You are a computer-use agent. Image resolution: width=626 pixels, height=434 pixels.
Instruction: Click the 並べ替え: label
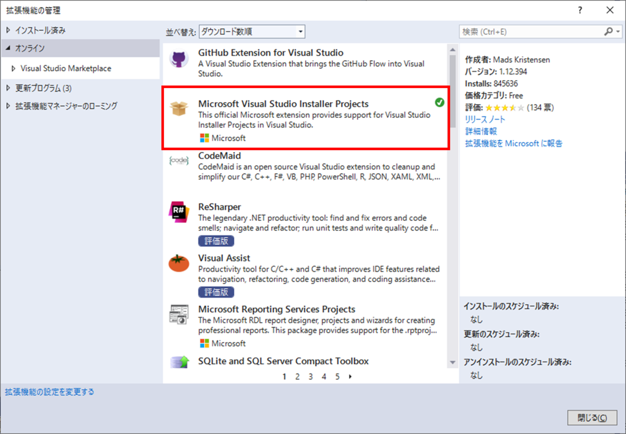click(x=181, y=32)
